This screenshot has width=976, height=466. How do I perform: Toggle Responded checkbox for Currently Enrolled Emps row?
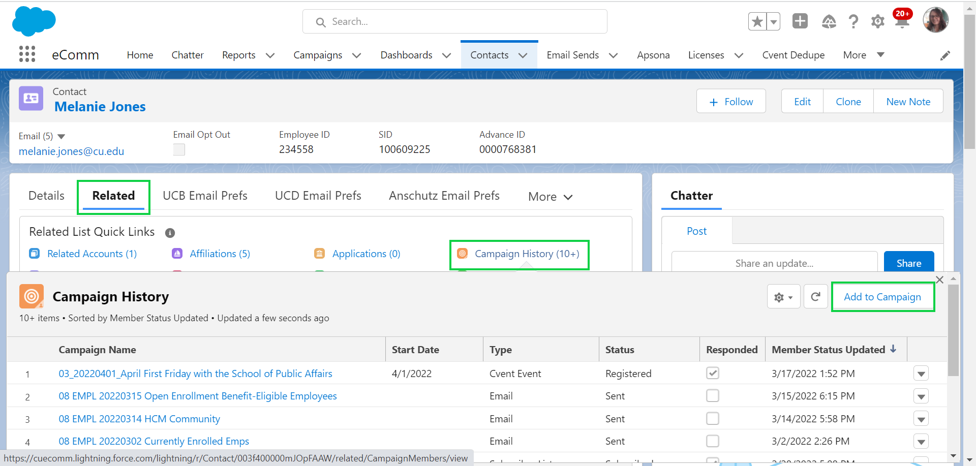(713, 441)
